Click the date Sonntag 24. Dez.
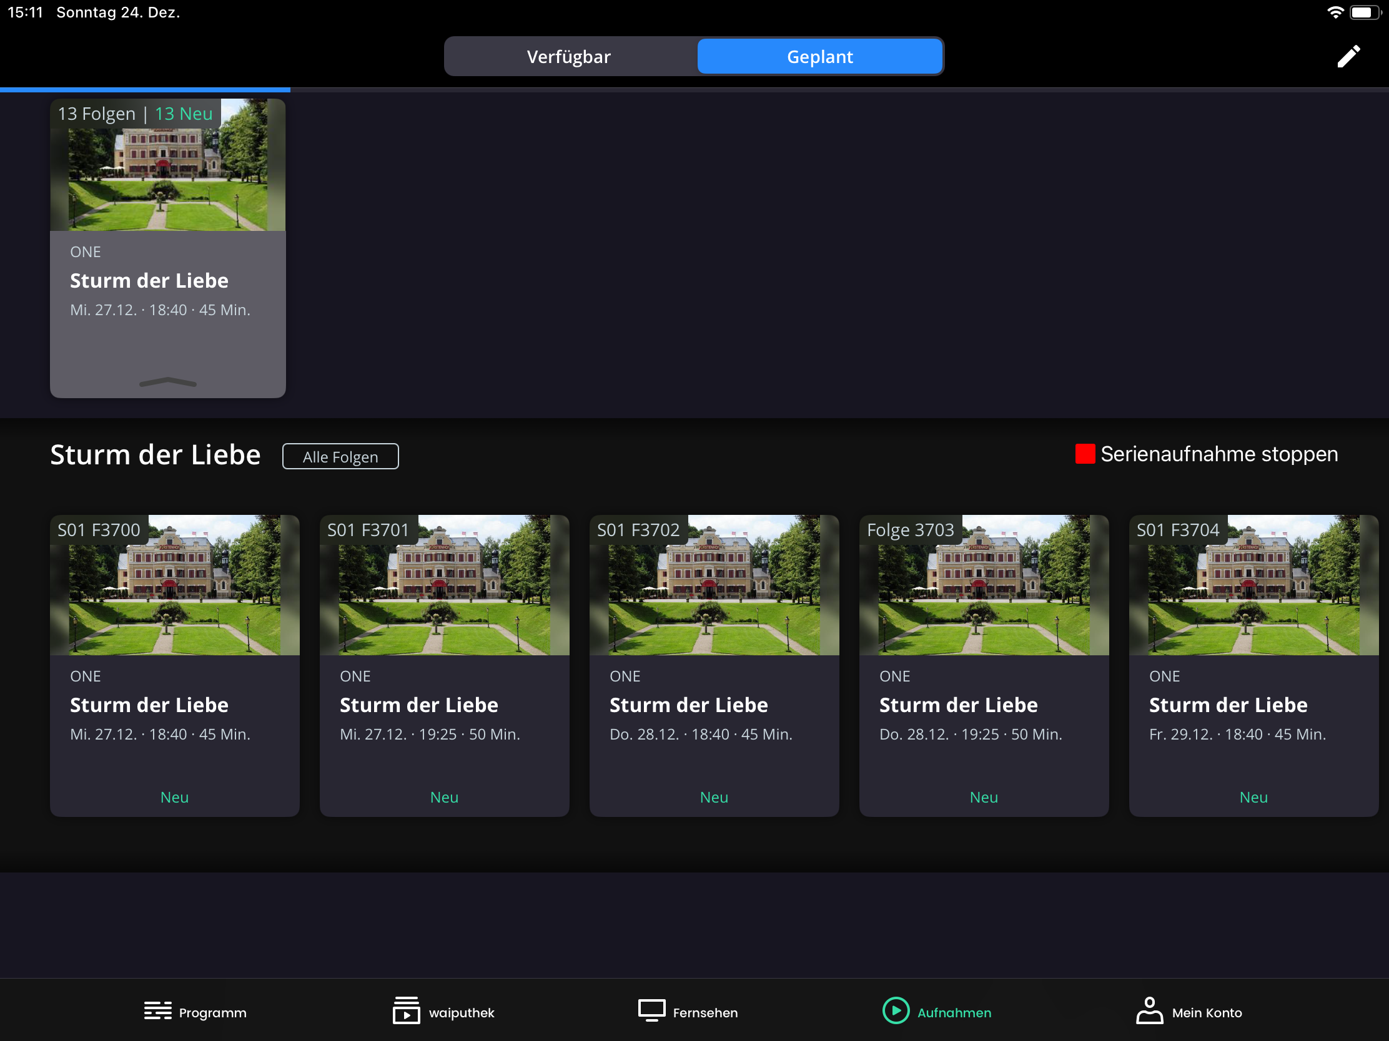Image resolution: width=1389 pixels, height=1041 pixels. (118, 12)
